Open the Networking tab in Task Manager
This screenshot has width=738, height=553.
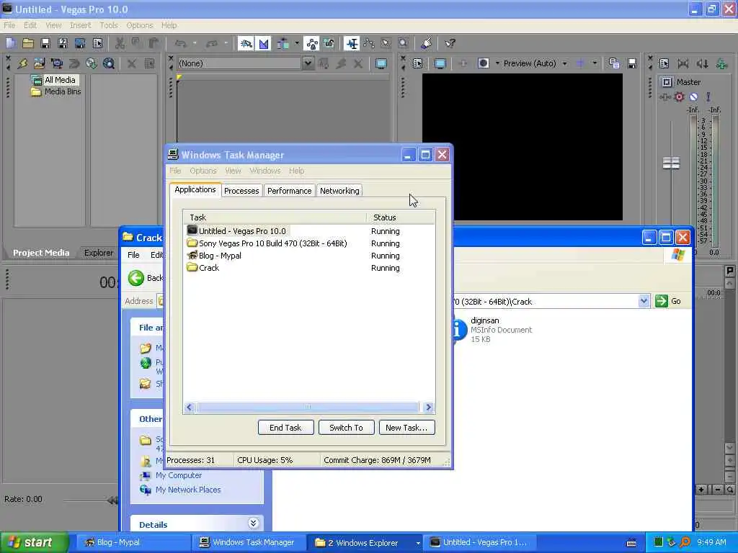(x=339, y=191)
